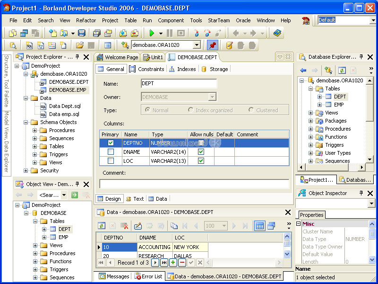Refresh the Database Explorer tree
The image size is (378, 284).
point(342,70)
